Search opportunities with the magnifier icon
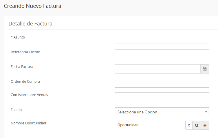218x138 pixels. coord(197,125)
